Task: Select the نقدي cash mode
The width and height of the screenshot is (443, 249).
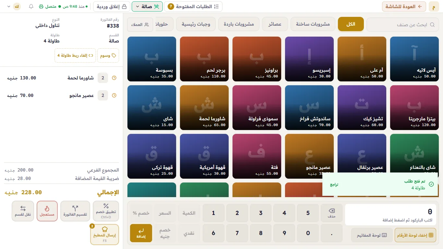Action: click(189, 233)
